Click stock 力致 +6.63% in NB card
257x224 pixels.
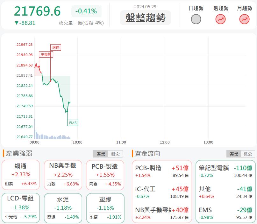coord(63,184)
